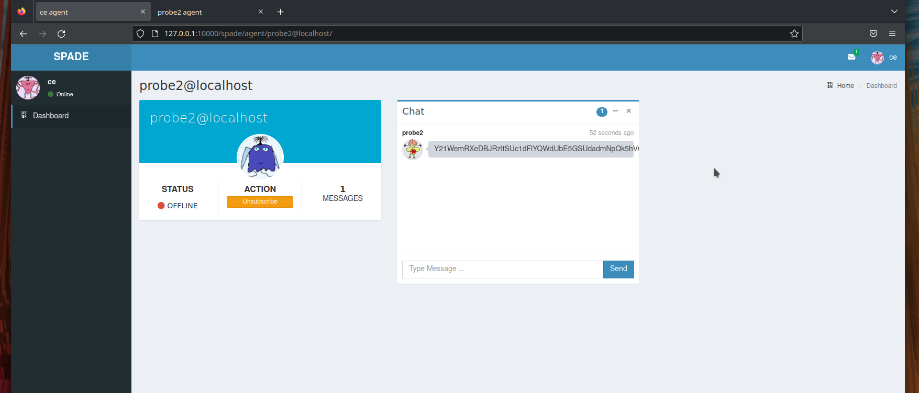Click the ce sidebar profile avatar

point(28,87)
